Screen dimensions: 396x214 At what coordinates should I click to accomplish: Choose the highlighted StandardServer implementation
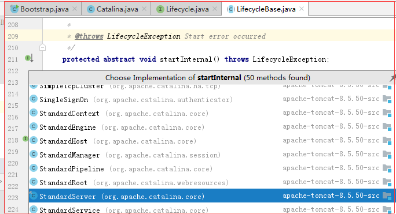coord(212,196)
